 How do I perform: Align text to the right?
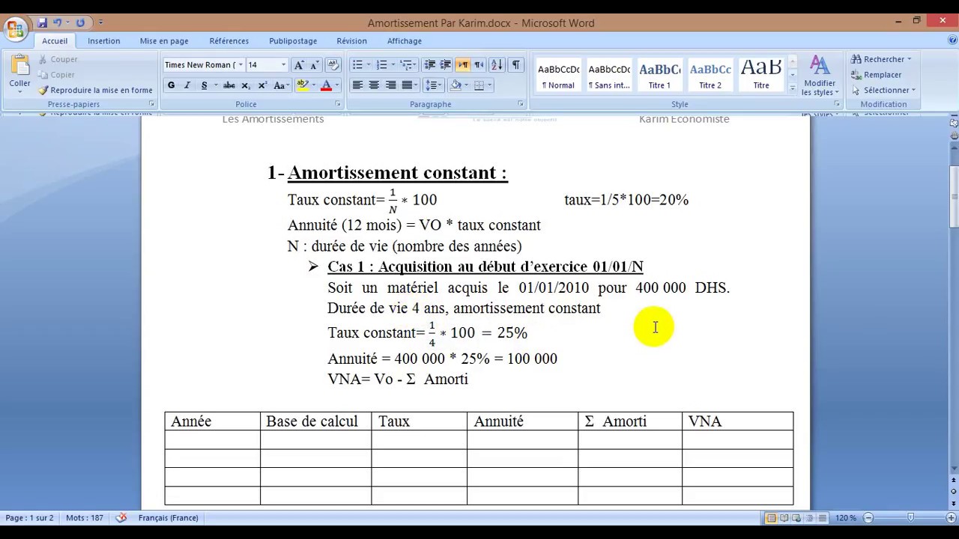pyautogui.click(x=390, y=85)
